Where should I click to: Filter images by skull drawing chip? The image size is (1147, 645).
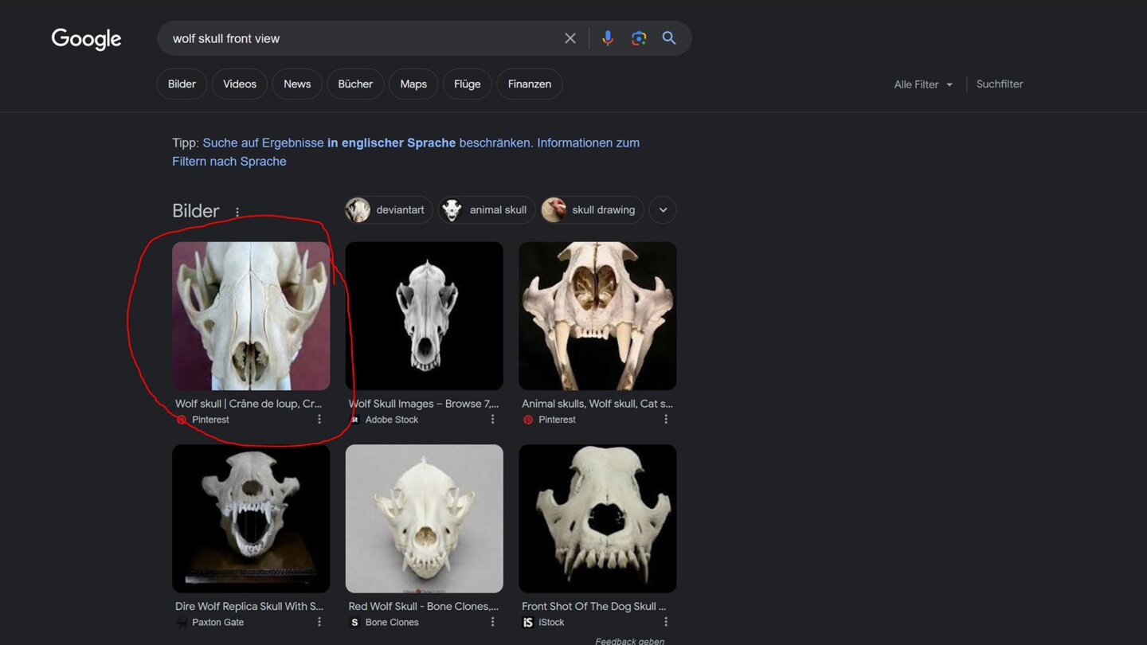point(592,210)
